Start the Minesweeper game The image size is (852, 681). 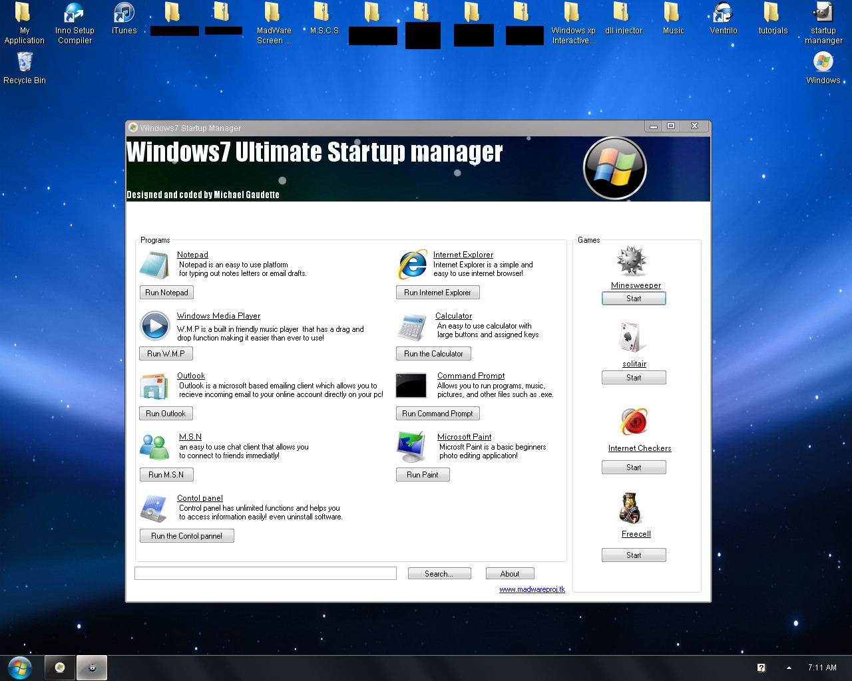[634, 299]
